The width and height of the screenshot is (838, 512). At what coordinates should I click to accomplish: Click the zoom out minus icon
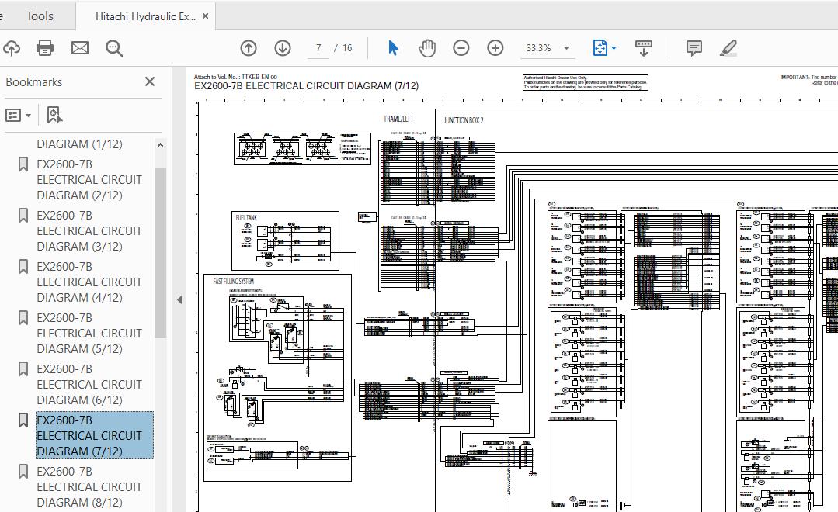(x=461, y=47)
